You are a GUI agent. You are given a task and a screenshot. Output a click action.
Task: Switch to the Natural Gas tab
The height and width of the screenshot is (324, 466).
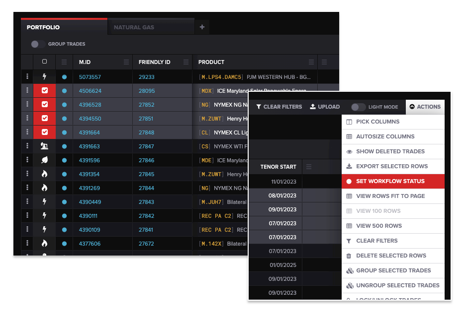click(134, 27)
